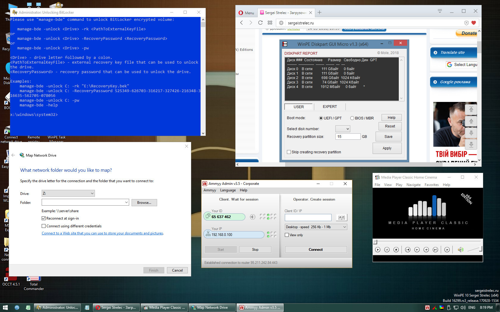Click safely remove USB tray icon
Viewport: 500px width, 312px height.
pos(449,308)
